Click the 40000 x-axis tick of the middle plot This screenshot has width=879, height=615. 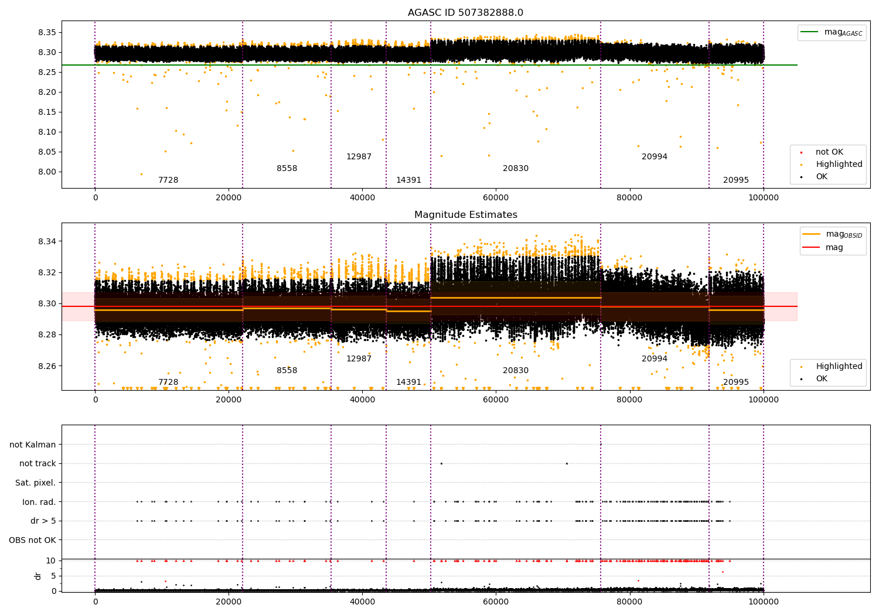tap(362, 400)
